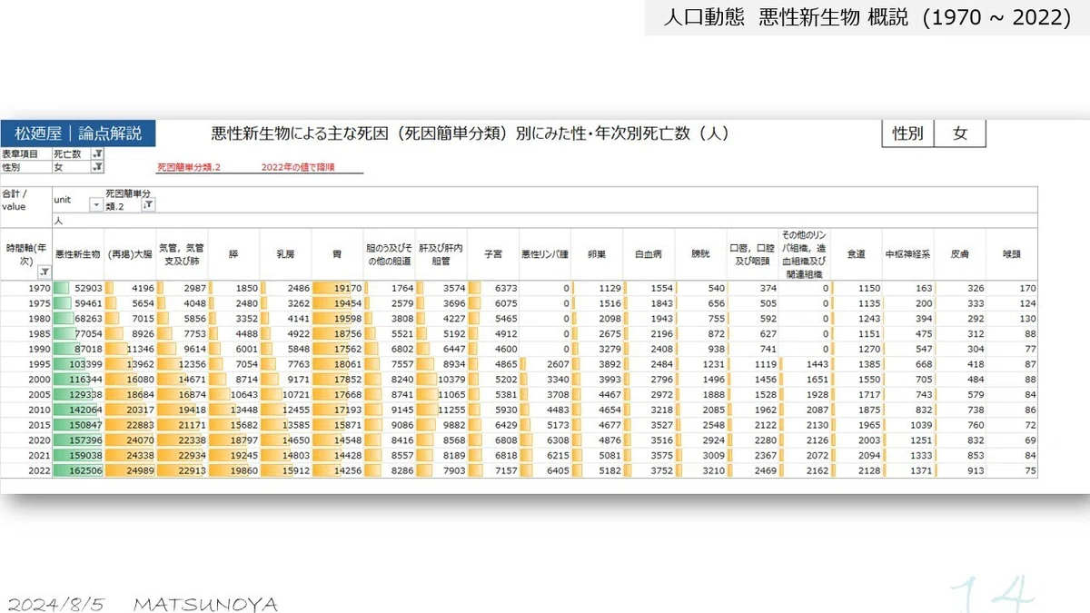Select the 11255 肝 cell for 2010
The image size is (1090, 613).
tap(441, 410)
